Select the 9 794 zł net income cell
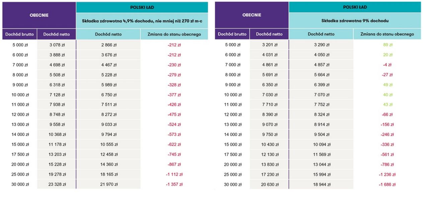This screenshot has width=423, height=204. [108, 135]
